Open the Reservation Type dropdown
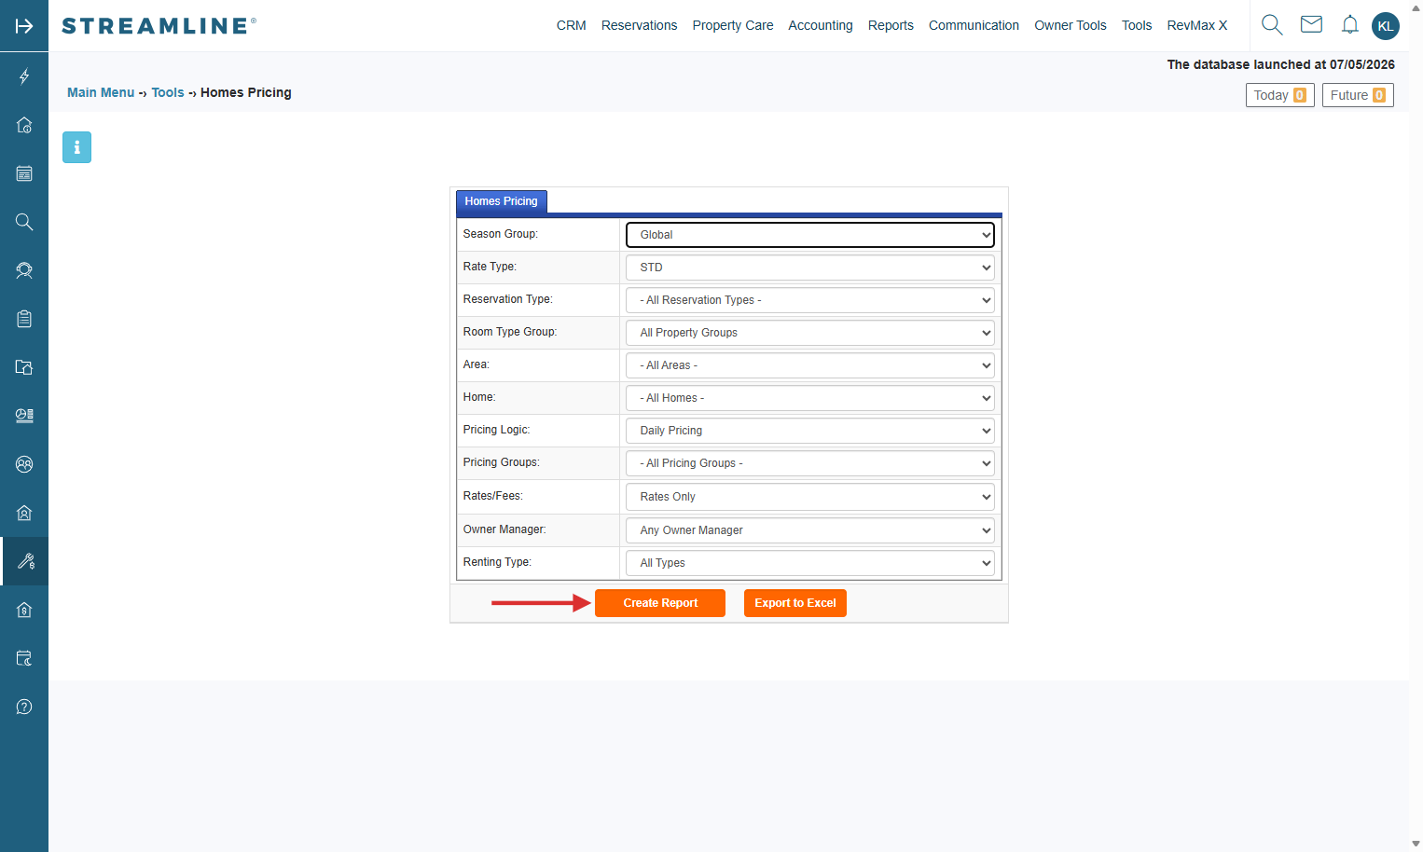The height and width of the screenshot is (852, 1423). point(810,300)
